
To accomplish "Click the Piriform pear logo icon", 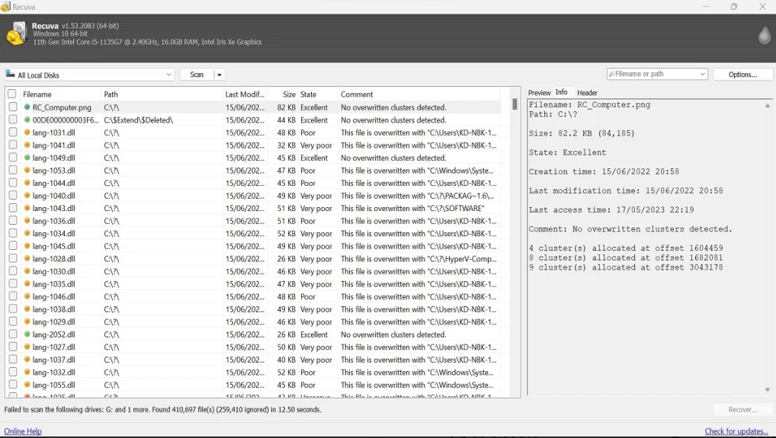I will (764, 34).
